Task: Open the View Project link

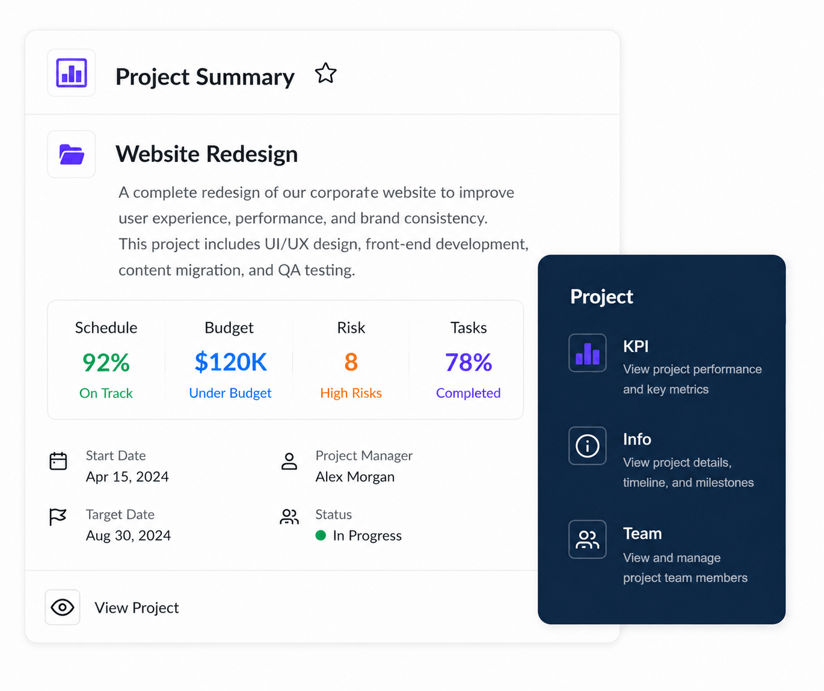Action: coord(137,608)
